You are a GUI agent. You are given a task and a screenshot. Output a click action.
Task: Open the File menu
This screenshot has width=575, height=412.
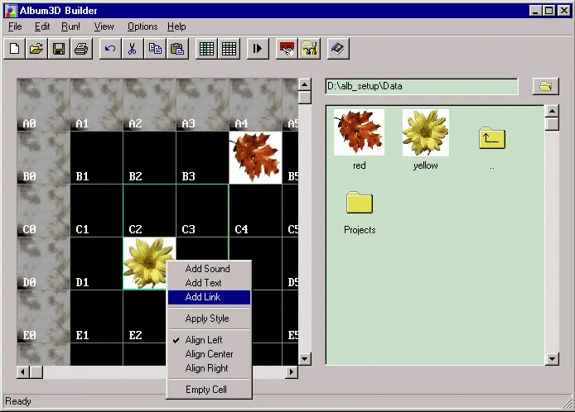[15, 26]
